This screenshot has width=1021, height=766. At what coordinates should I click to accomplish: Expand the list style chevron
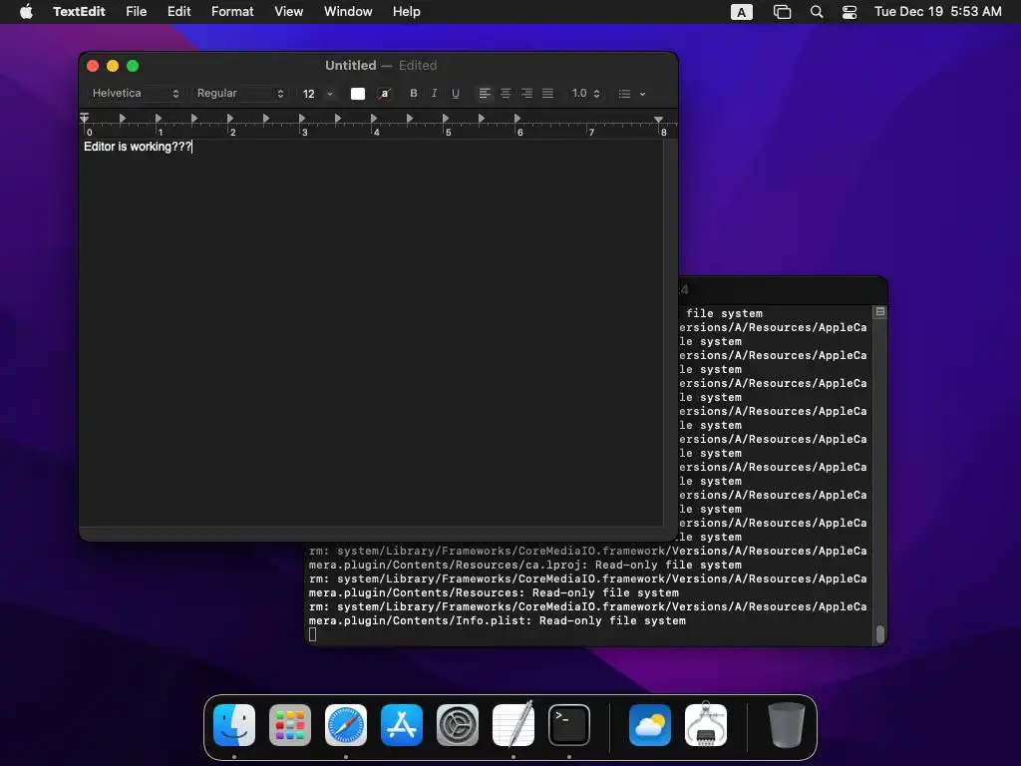coord(643,94)
